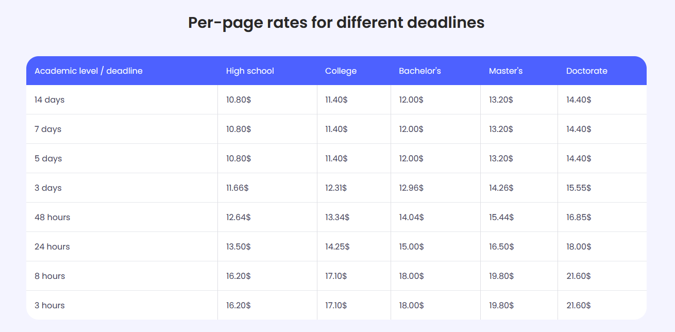Select the '3 days' deadline row label
The width and height of the screenshot is (675, 332).
click(x=48, y=188)
